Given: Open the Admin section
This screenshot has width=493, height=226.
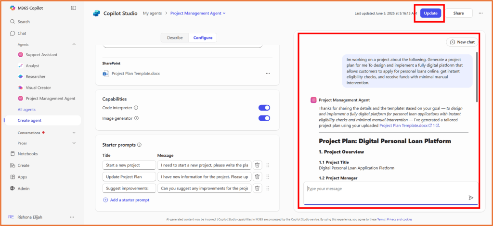Looking at the screenshot, I should tap(24, 188).
